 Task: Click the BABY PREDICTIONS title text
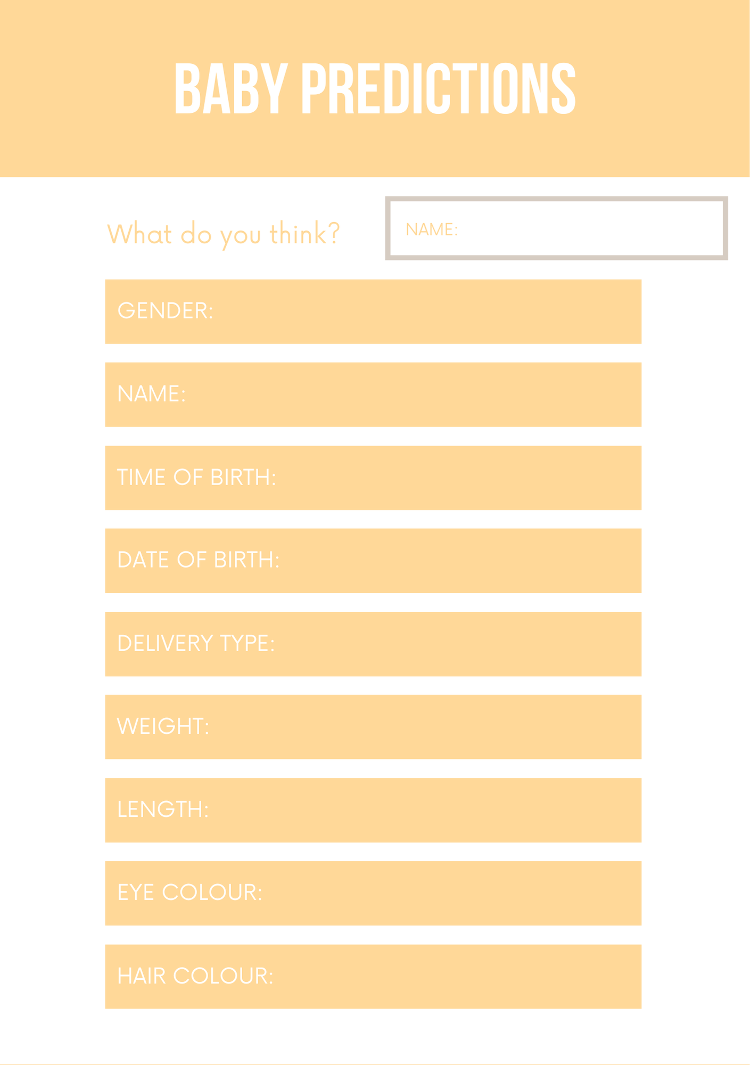[x=375, y=88]
